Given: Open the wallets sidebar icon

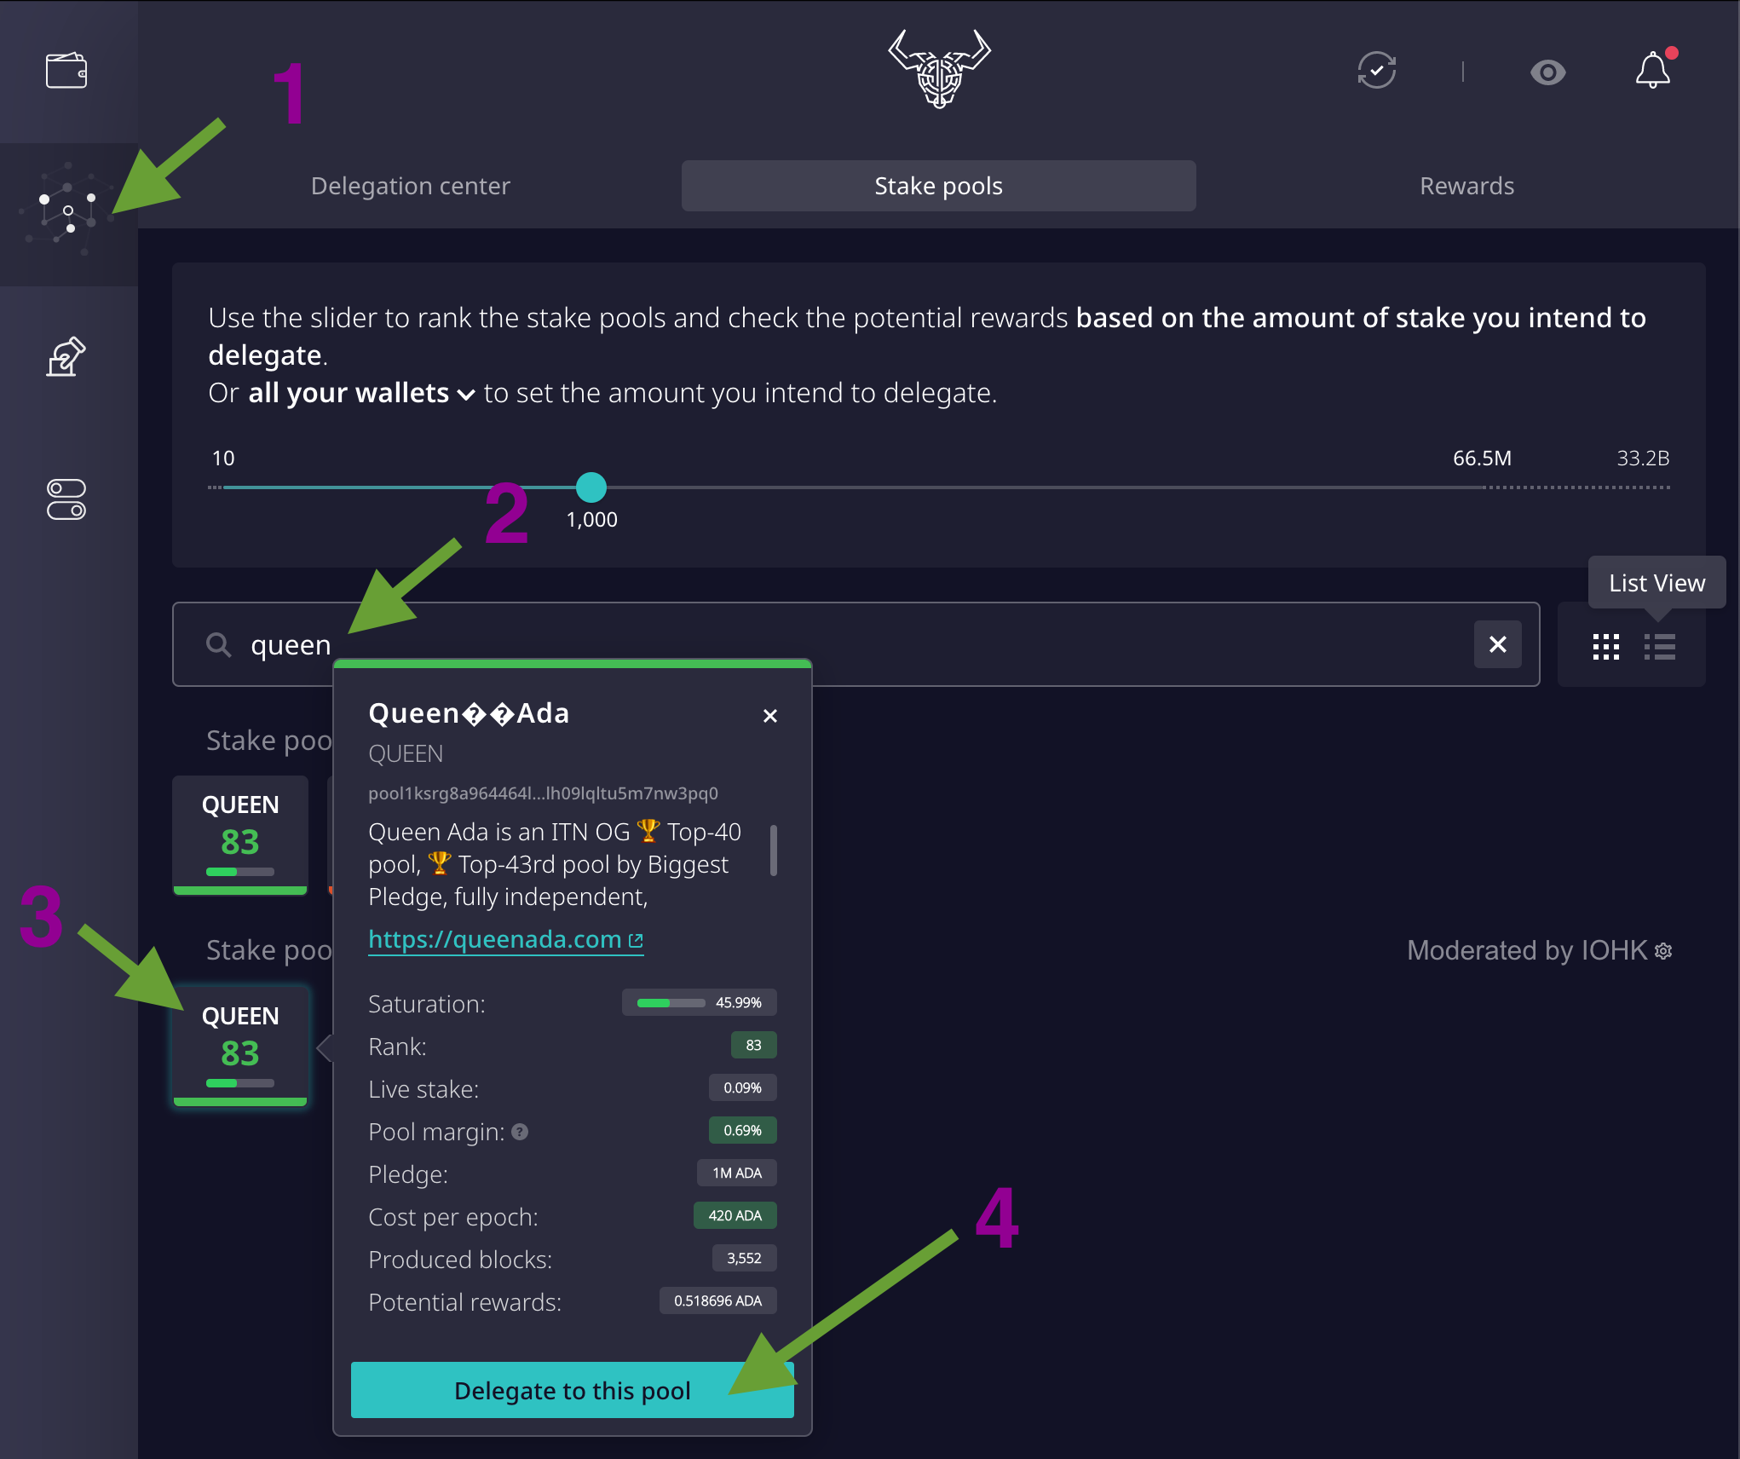Looking at the screenshot, I should click(66, 70).
